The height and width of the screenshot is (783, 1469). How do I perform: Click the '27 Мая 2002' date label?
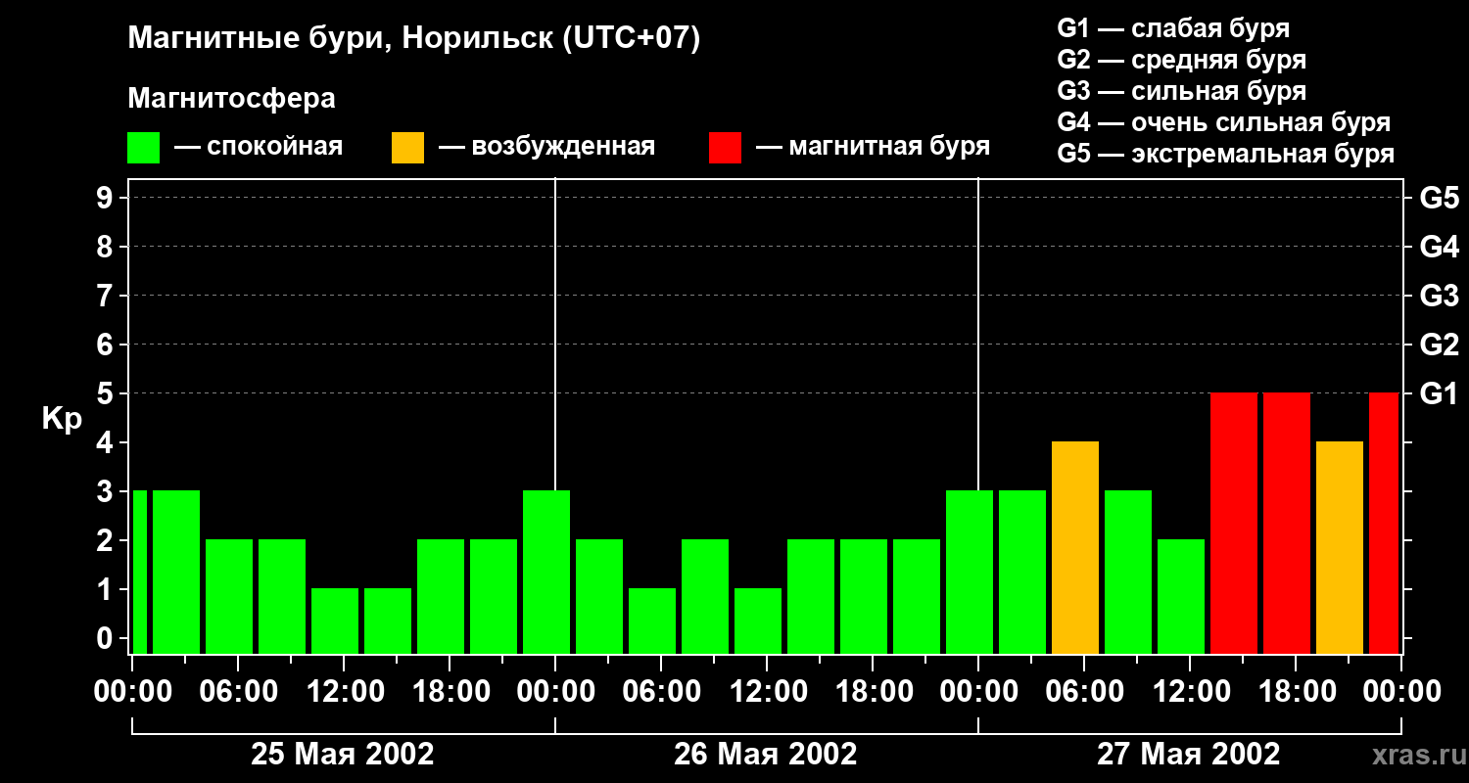point(1189,755)
